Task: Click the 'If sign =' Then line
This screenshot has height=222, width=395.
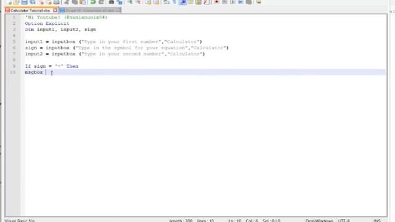Action: [x=52, y=66]
